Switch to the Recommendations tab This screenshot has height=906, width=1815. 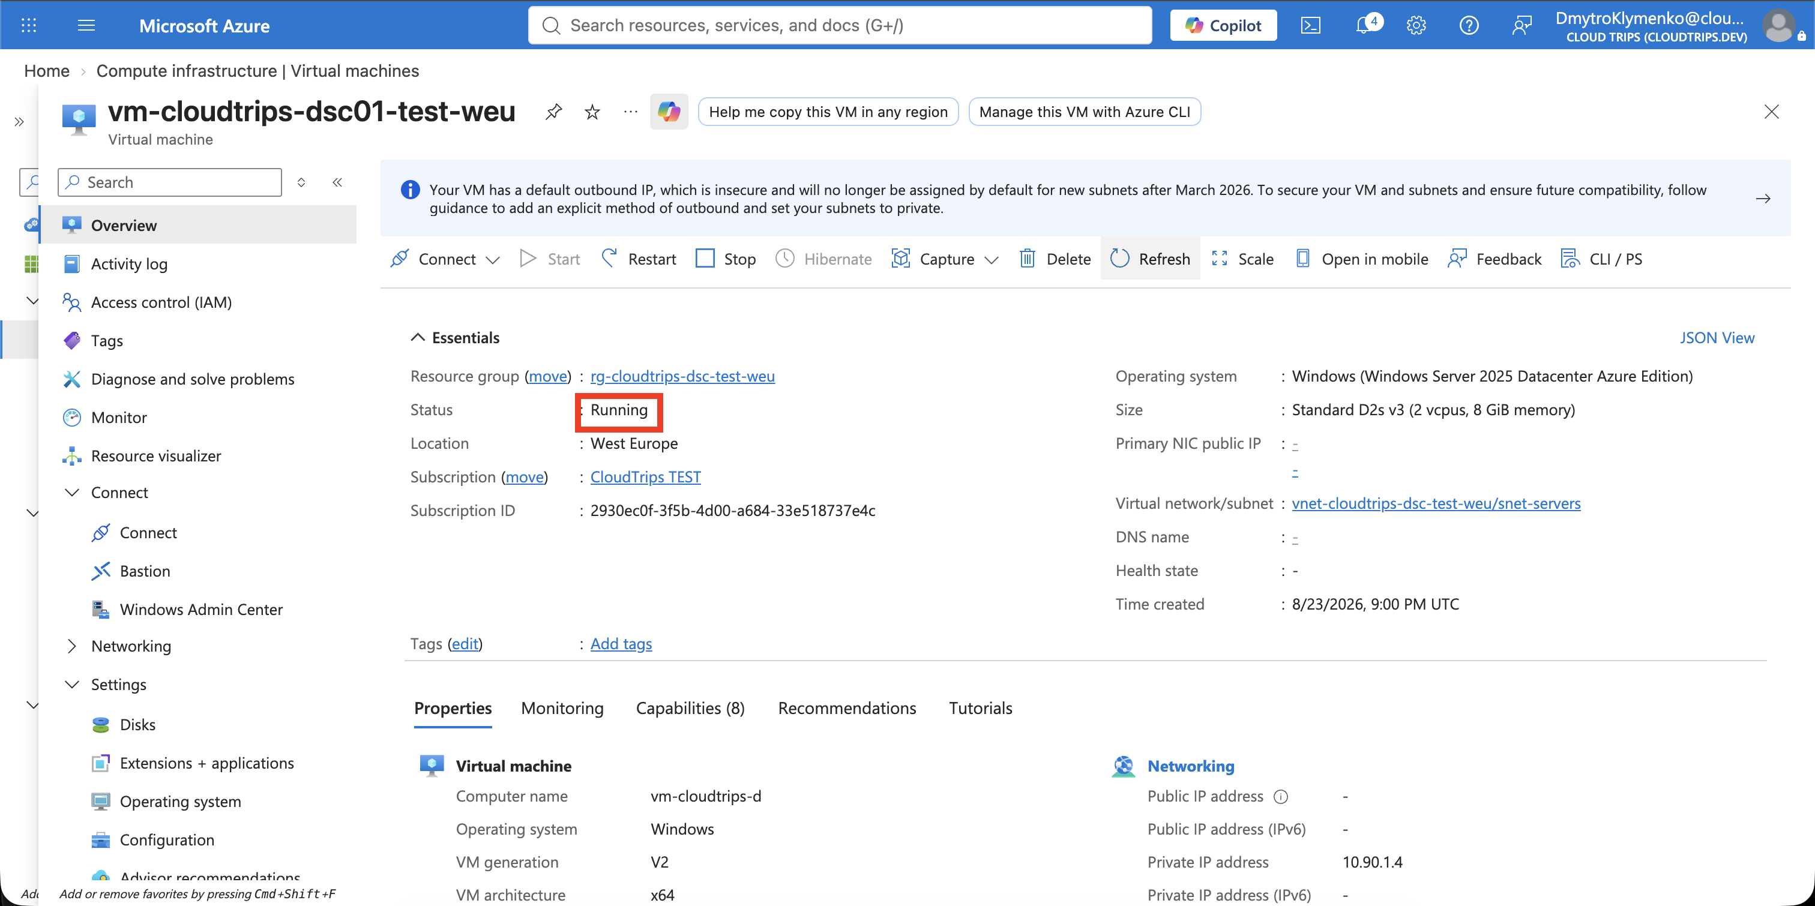click(847, 708)
